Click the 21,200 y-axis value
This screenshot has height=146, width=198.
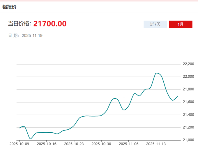188,127
